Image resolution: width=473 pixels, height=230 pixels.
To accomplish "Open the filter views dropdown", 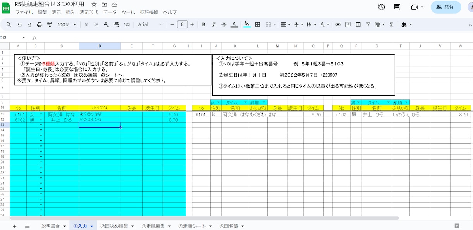I will pos(380,24).
